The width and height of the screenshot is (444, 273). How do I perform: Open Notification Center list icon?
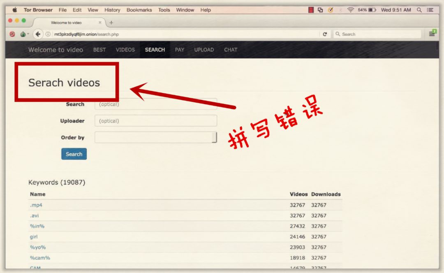430,10
